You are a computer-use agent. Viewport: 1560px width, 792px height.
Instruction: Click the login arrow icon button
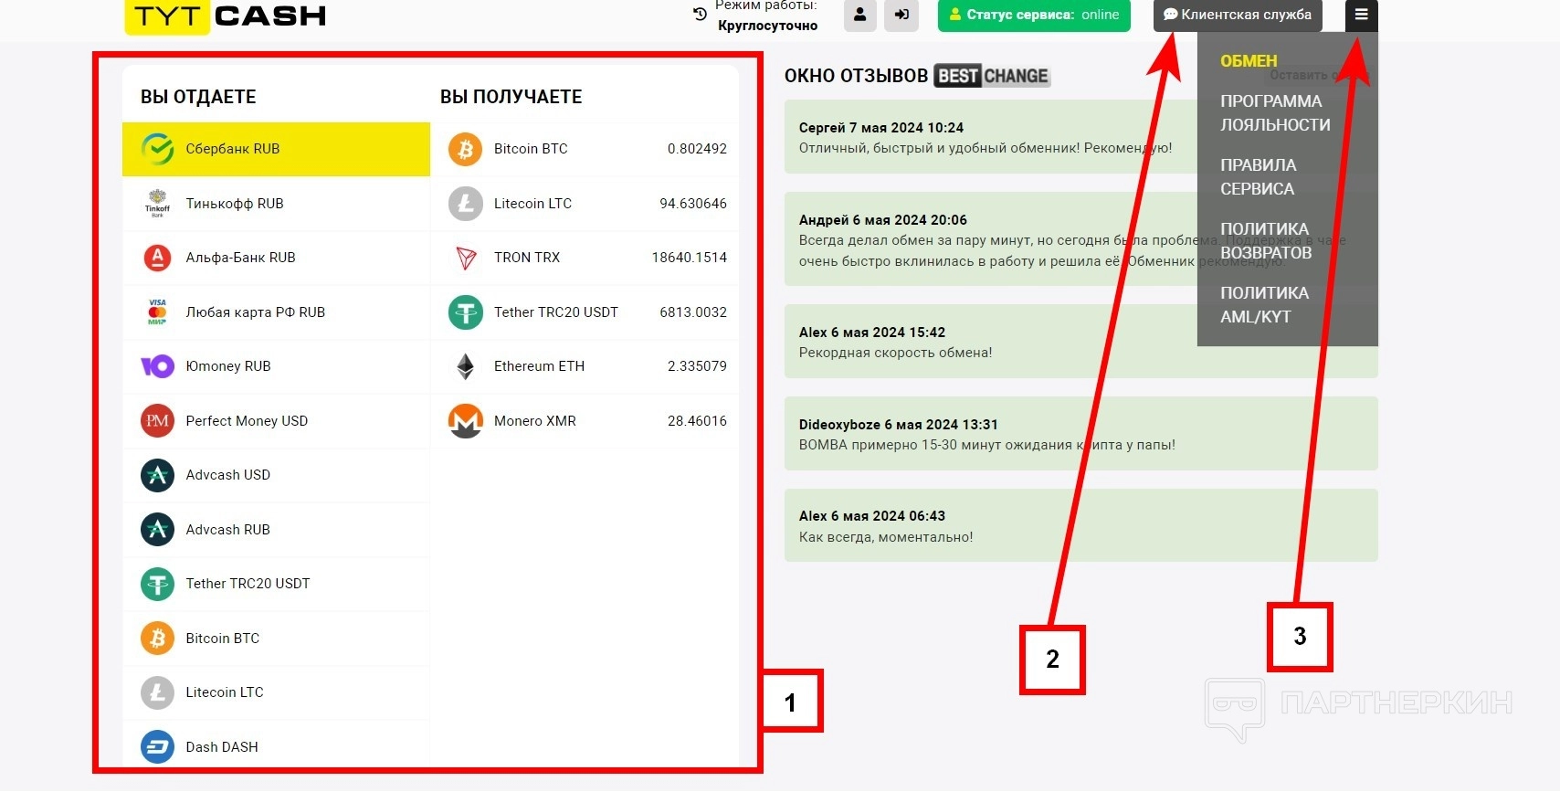(901, 15)
